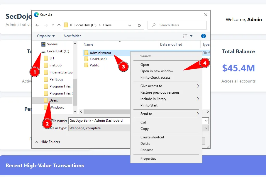Sort by the Date modified column
Viewport: 266px width, 177px height.
171,44
